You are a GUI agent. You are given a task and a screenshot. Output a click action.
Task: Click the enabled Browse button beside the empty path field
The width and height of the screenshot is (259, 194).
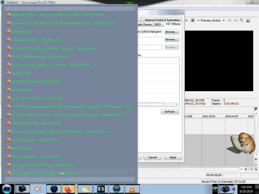tap(172, 39)
